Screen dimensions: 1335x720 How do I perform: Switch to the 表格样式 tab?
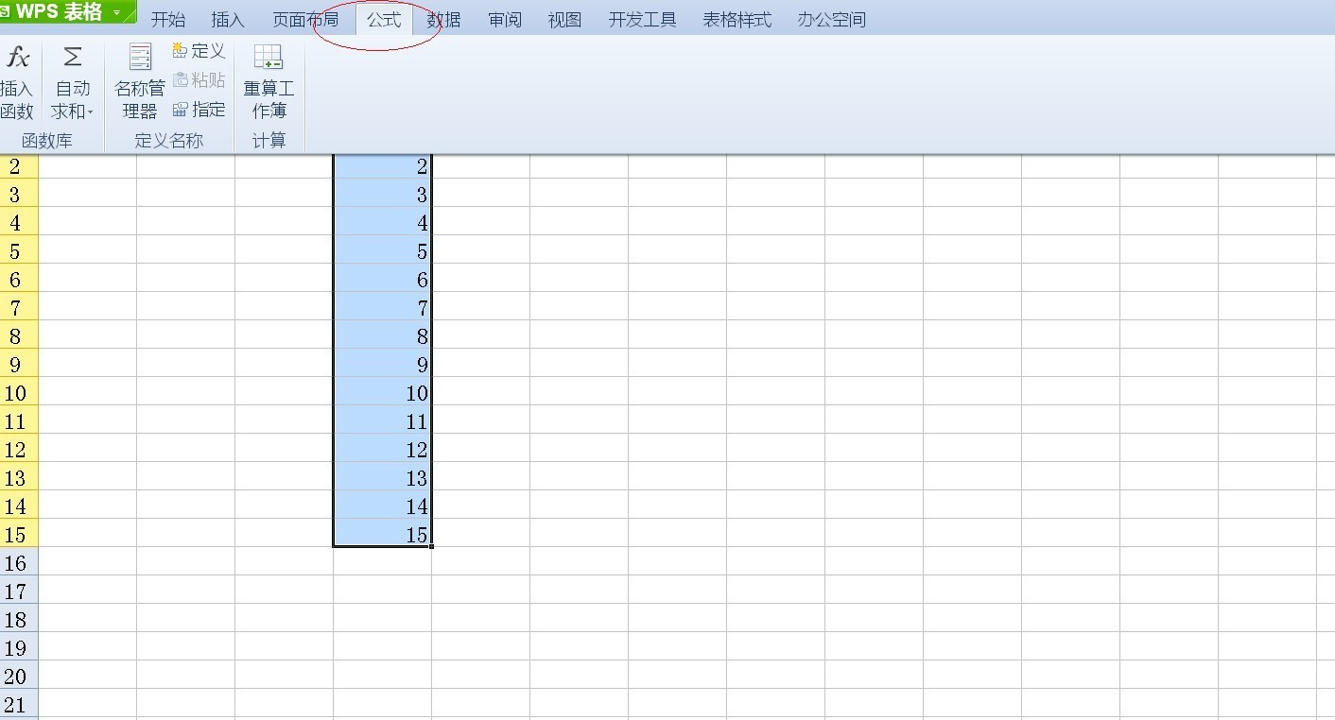(737, 20)
